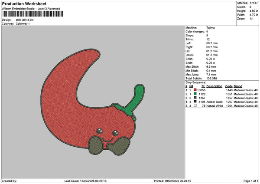Click the 'Description' column header
Screen dimensions: 260x184
click(214, 86)
